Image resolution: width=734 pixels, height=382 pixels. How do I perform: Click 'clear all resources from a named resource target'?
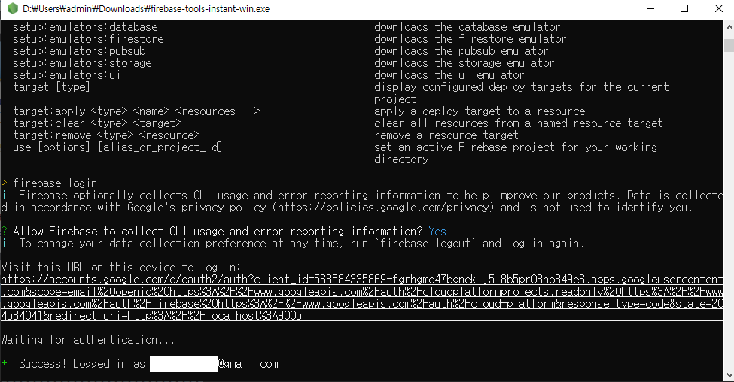point(518,123)
